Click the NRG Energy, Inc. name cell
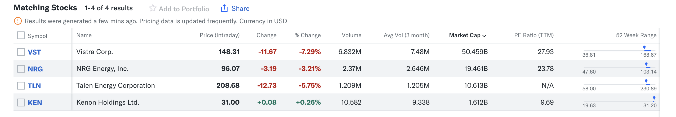 (102, 69)
